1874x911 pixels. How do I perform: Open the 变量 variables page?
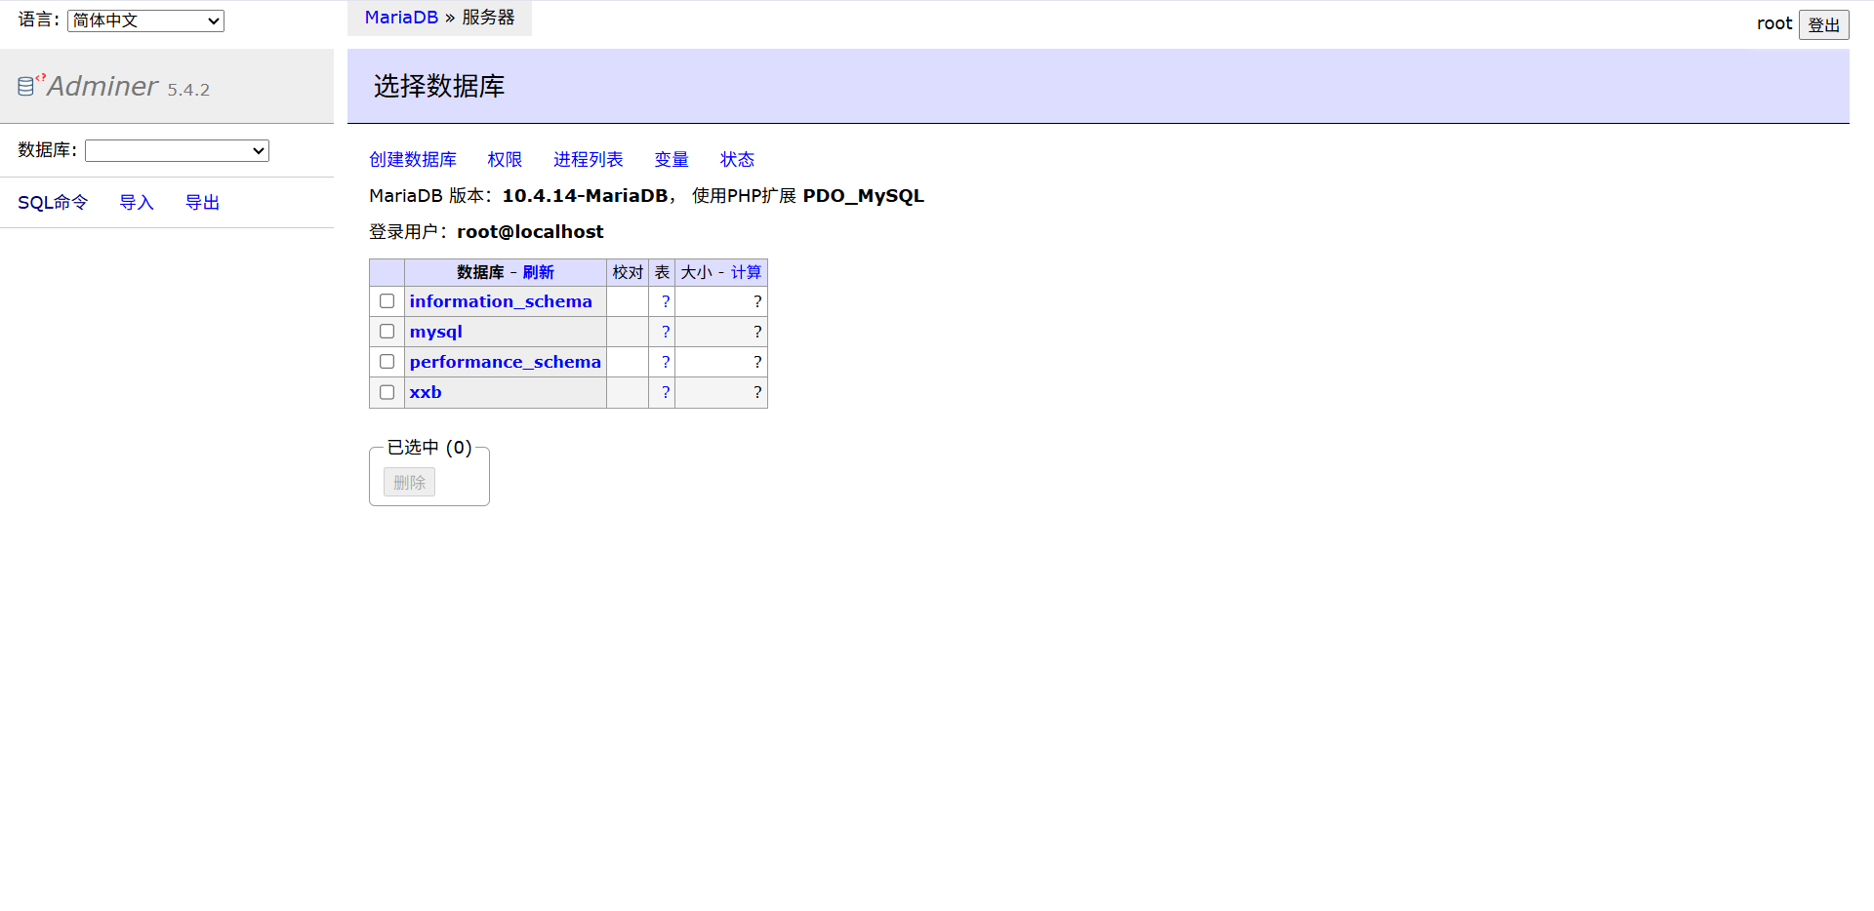[x=672, y=159]
